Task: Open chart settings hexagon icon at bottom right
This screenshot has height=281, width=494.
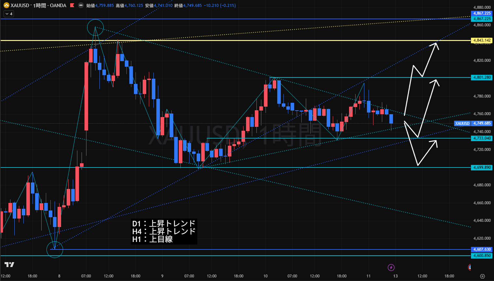Action: (x=482, y=276)
